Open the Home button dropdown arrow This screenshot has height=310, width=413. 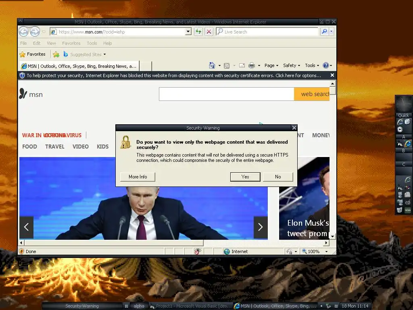pos(219,66)
